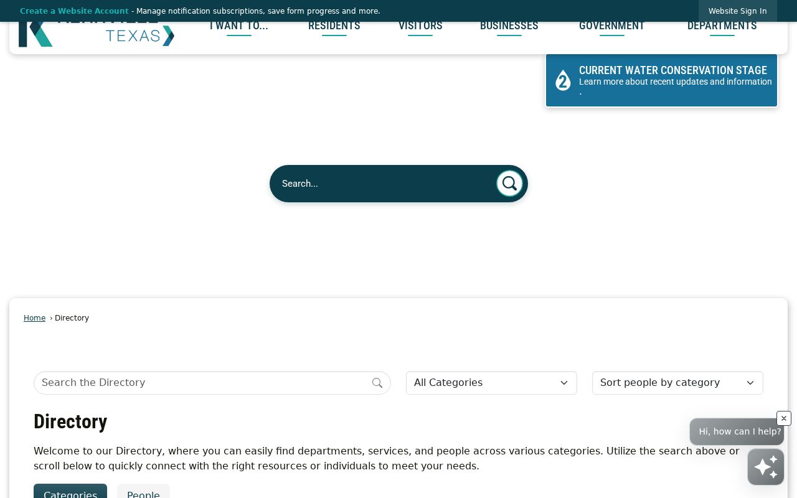Click the 'Welcome to our Directory' paragraph

tap(387, 458)
